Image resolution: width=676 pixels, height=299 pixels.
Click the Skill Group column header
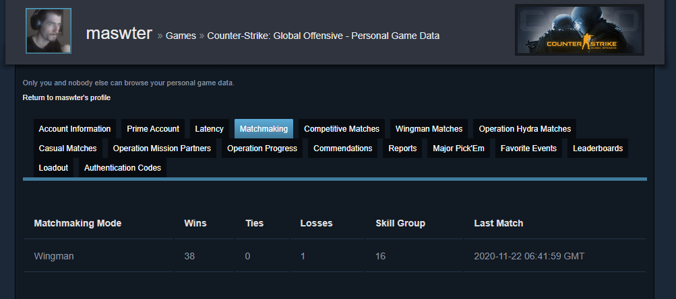400,223
